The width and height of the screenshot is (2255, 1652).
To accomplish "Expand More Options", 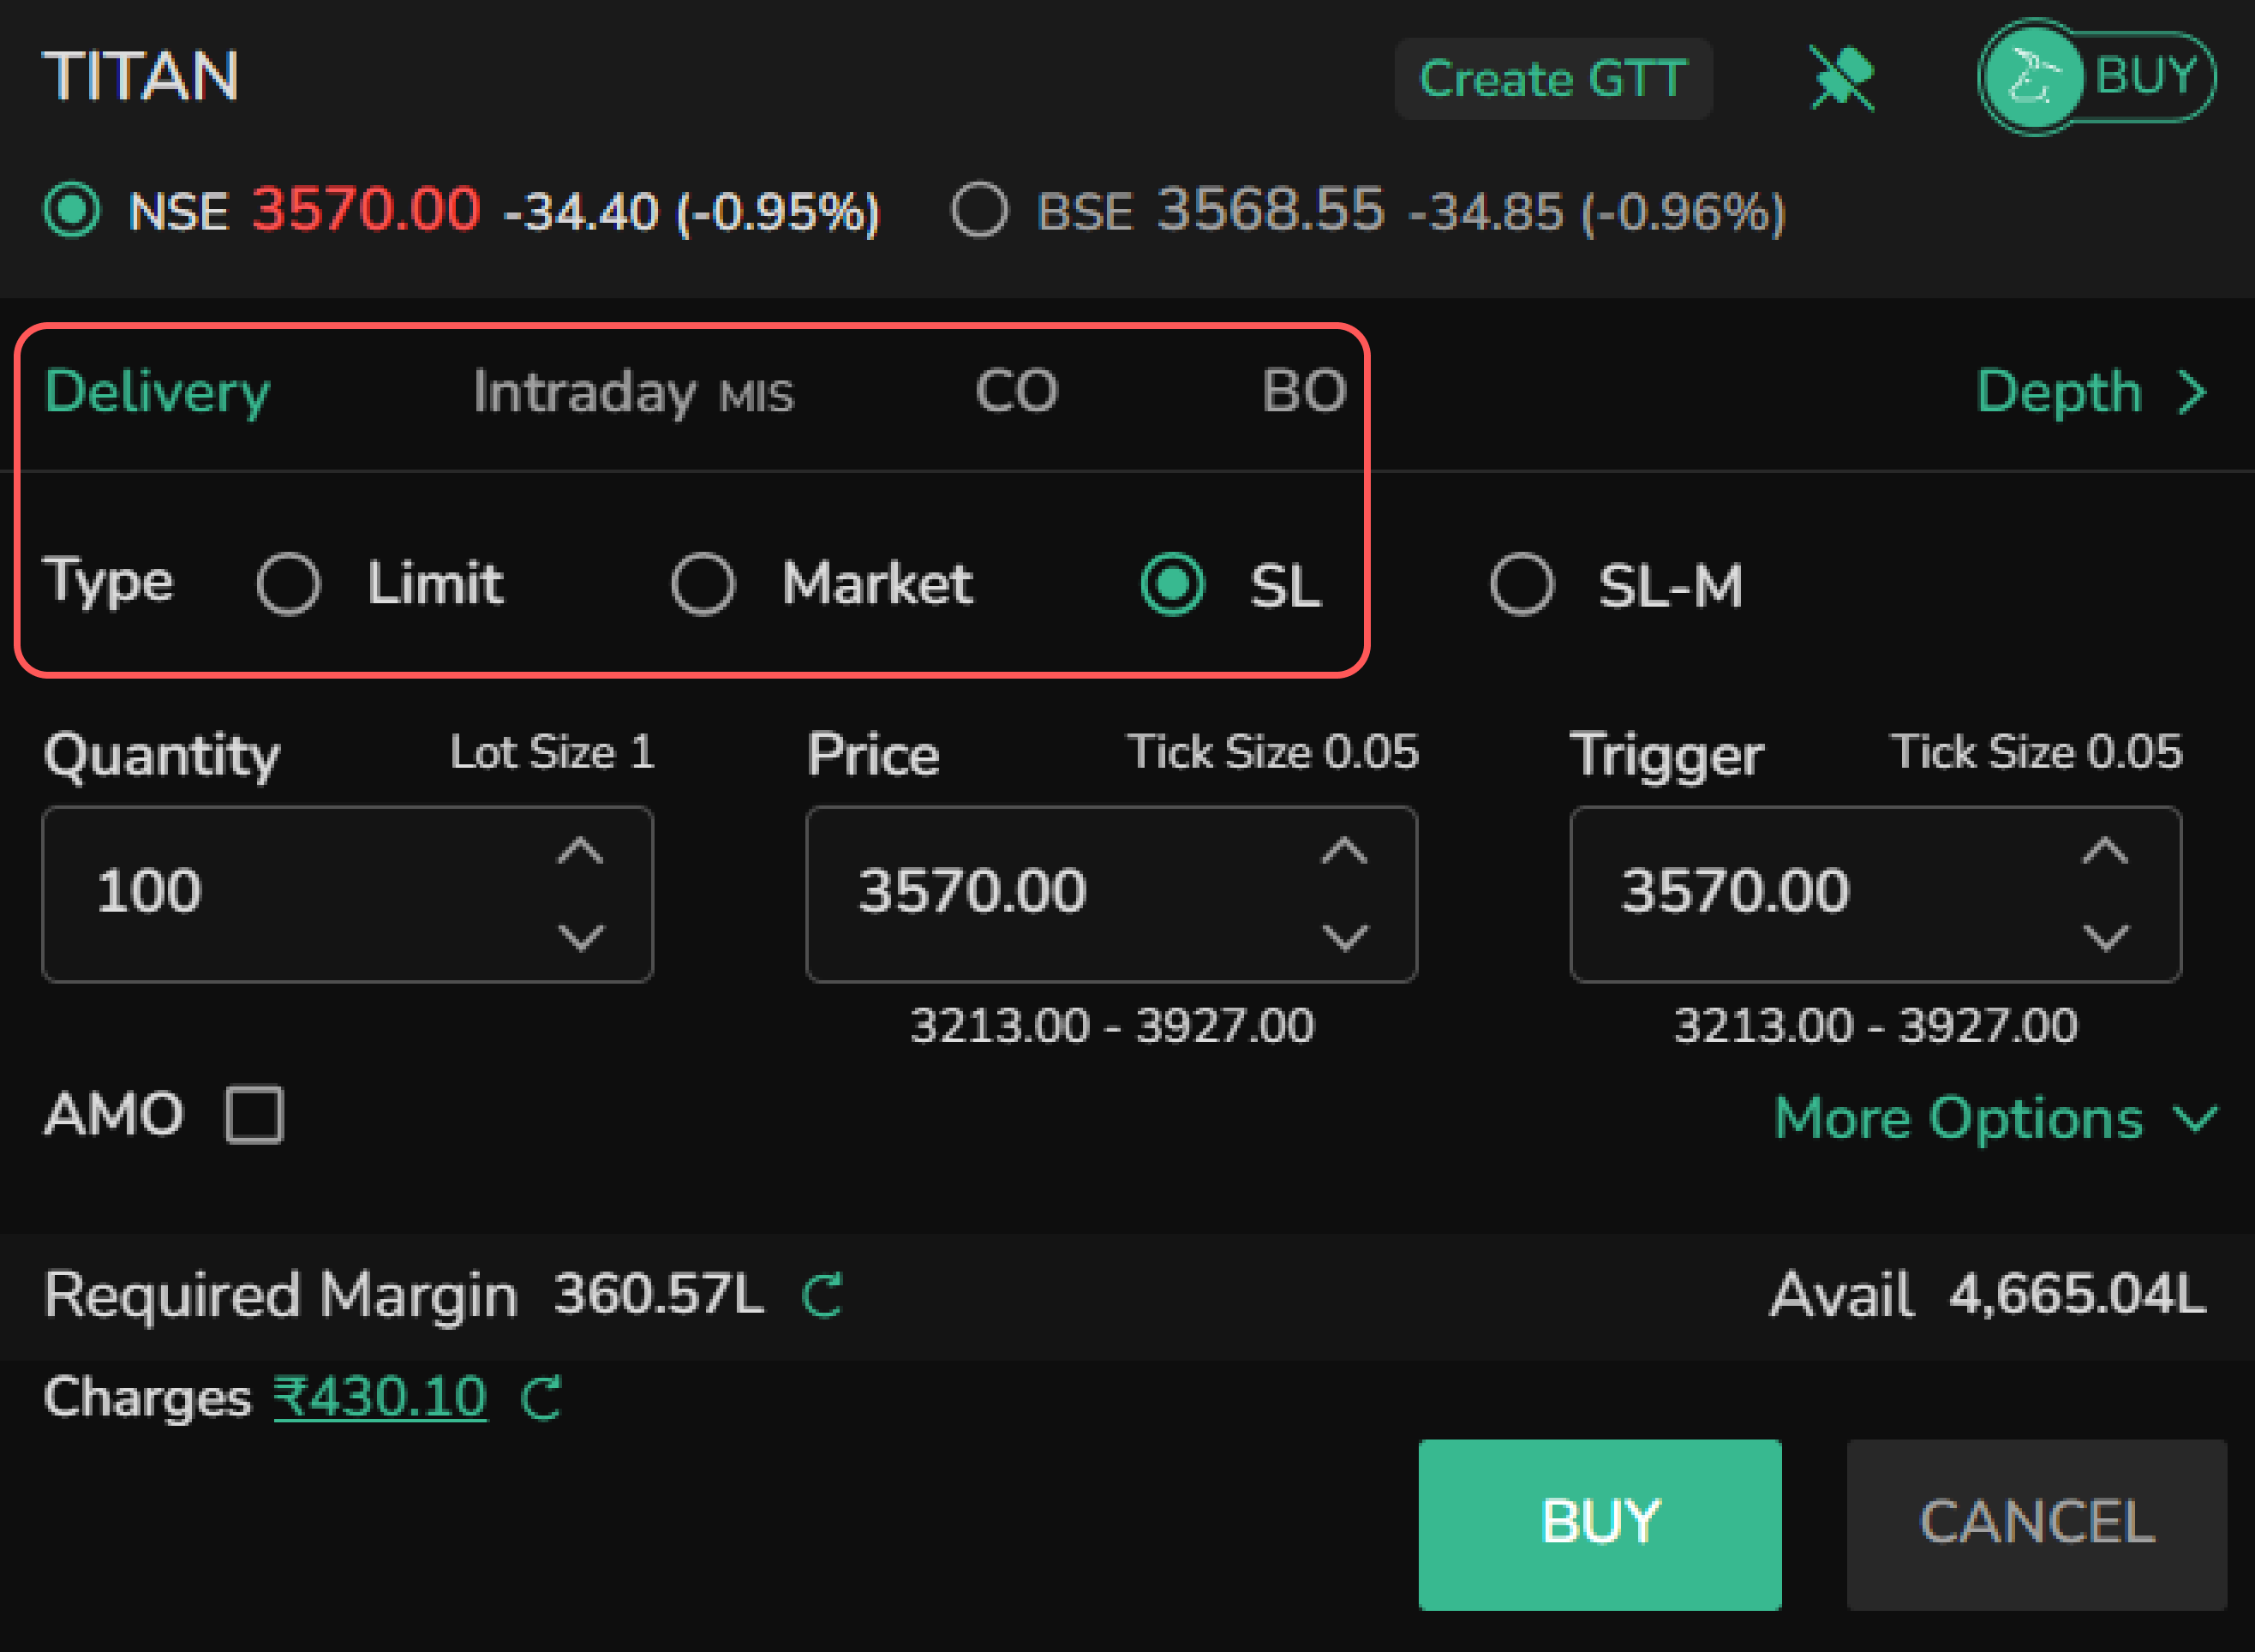I will (1996, 1117).
